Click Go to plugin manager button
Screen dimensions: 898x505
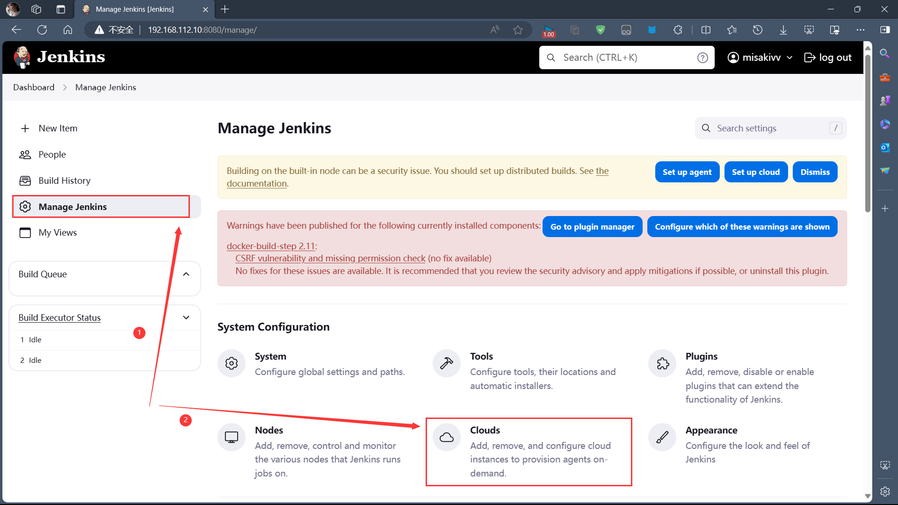(x=592, y=227)
